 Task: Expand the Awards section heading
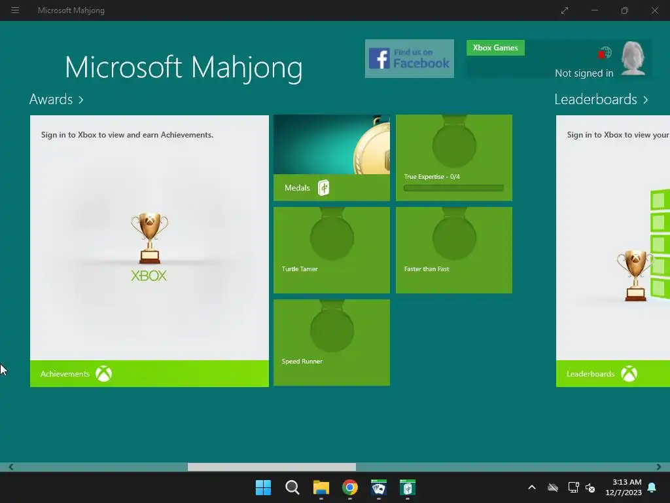(56, 100)
